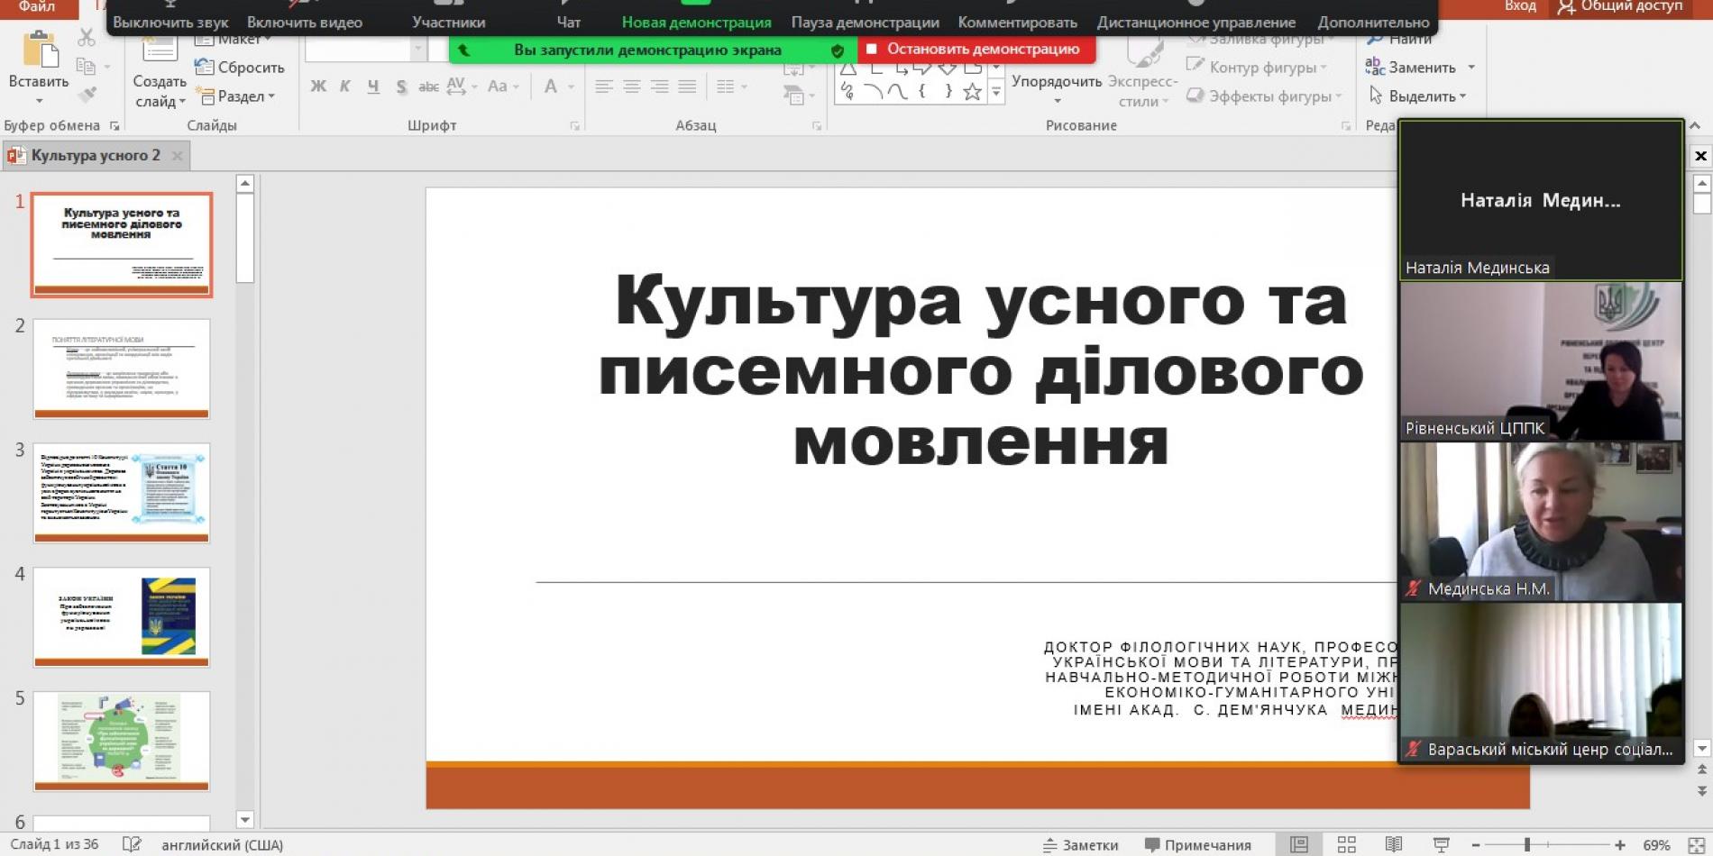Click the Заменить button
This screenshot has height=856, width=1713.
click(x=1420, y=68)
